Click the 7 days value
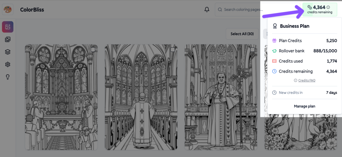Image resolution: width=342 pixels, height=157 pixels. 332,93
